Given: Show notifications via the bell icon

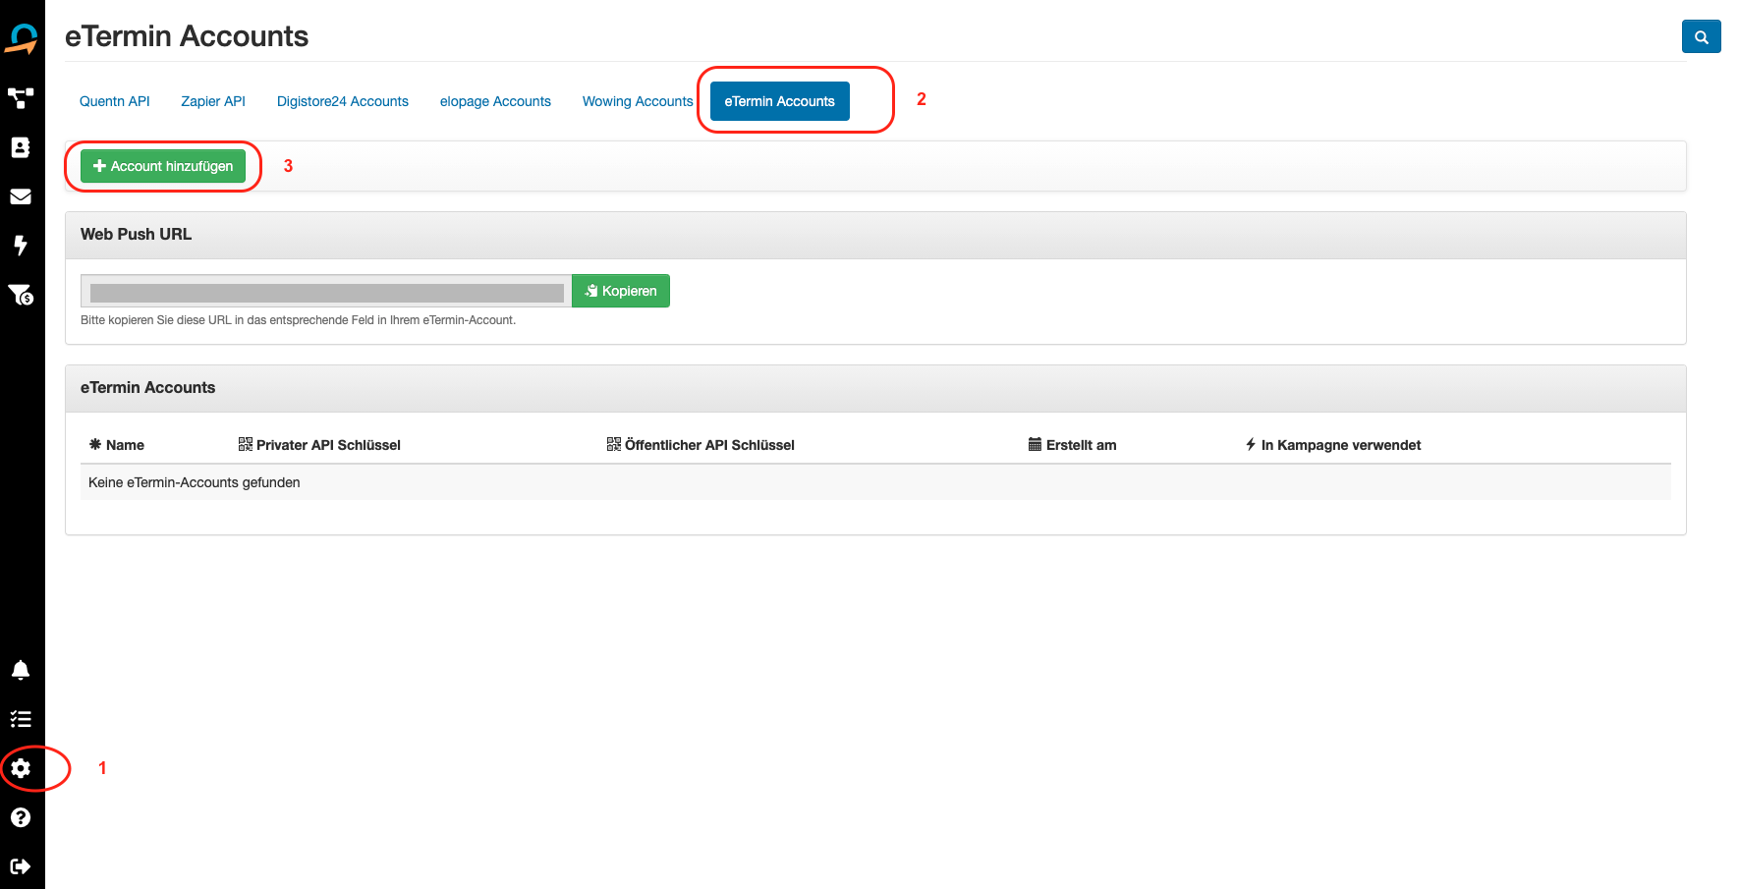Looking at the screenshot, I should [21, 670].
